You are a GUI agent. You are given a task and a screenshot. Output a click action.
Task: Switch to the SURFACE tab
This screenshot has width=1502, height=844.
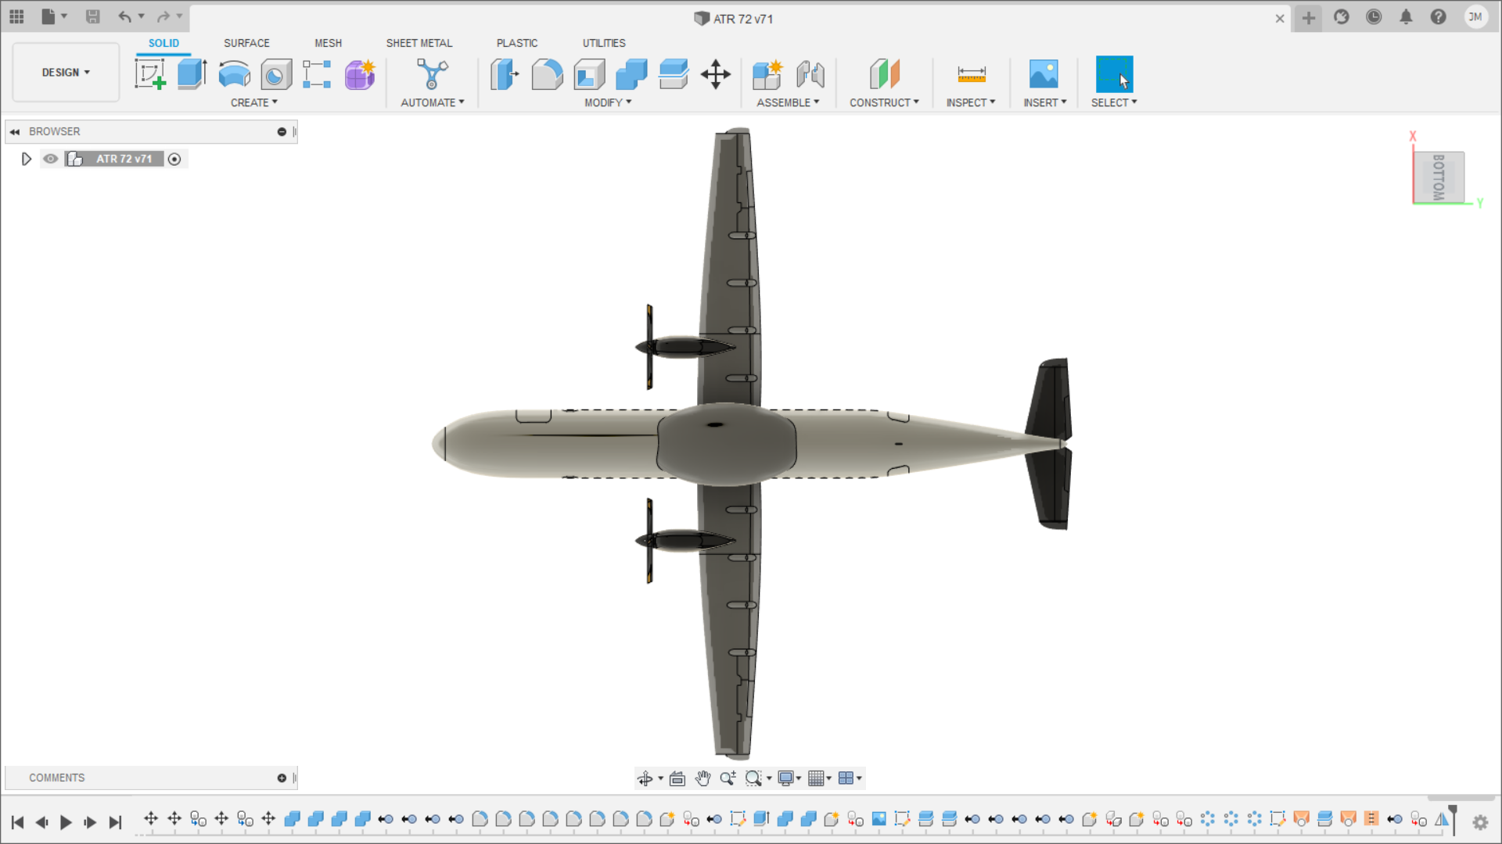coord(246,43)
